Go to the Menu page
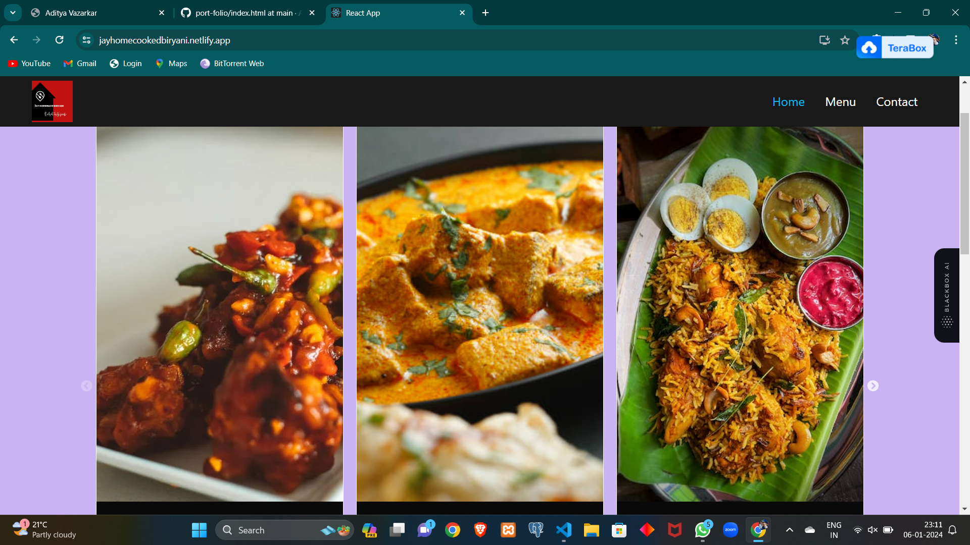The height and width of the screenshot is (545, 970). (x=840, y=102)
